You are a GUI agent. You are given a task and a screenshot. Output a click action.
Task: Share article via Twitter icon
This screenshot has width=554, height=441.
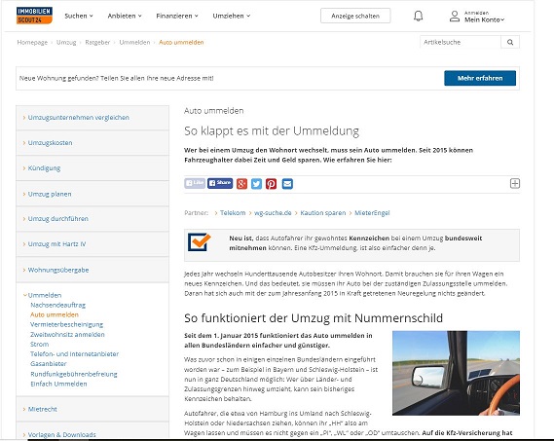(x=256, y=184)
